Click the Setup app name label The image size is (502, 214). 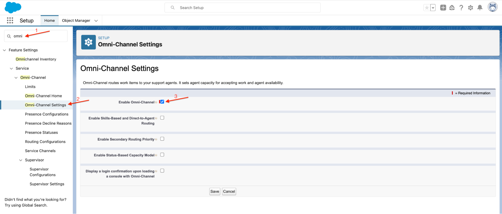(x=27, y=21)
